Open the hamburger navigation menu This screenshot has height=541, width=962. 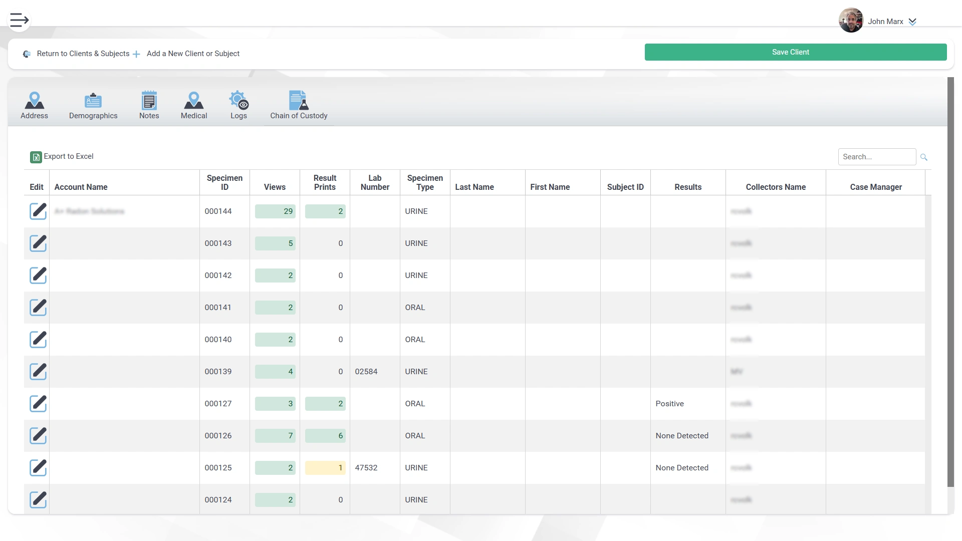(20, 20)
